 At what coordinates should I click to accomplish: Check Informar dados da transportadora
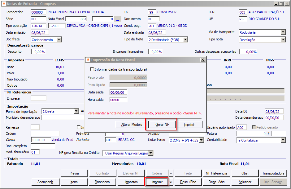(x=92, y=69)
